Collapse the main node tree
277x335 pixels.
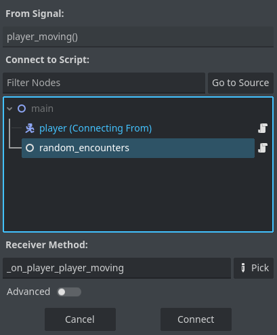coord(9,109)
